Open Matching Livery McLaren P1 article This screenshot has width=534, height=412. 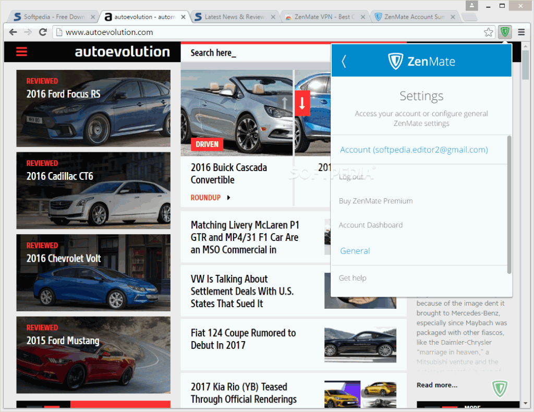pyautogui.click(x=245, y=237)
